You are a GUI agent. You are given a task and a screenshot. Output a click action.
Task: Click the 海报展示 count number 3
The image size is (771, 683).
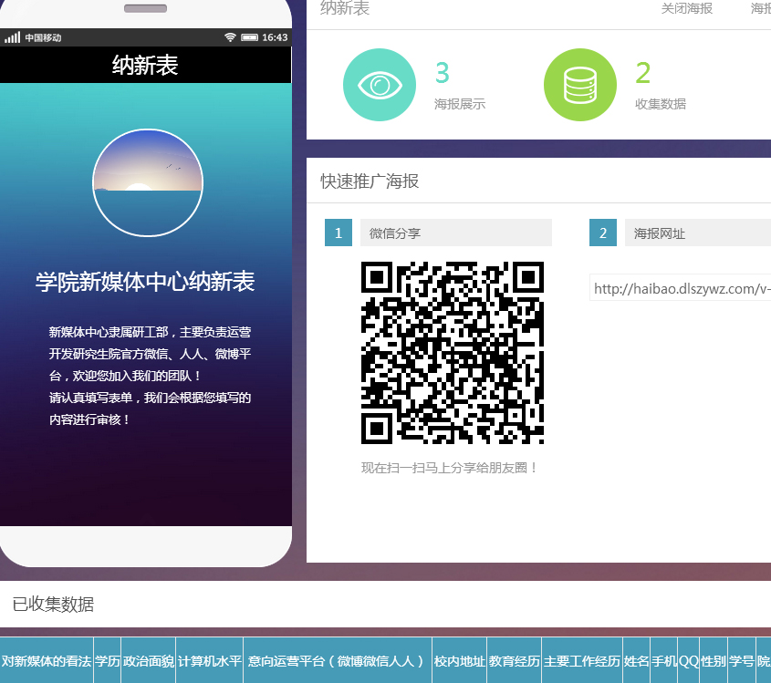pyautogui.click(x=442, y=73)
